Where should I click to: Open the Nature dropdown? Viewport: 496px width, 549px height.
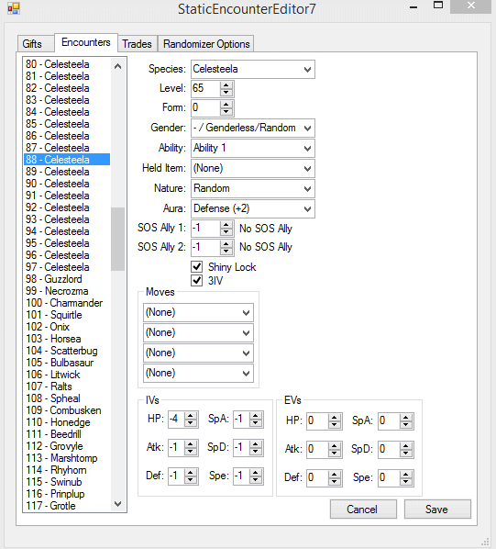coord(307,189)
